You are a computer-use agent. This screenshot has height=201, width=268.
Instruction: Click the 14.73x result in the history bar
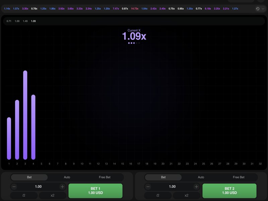pos(135,9)
